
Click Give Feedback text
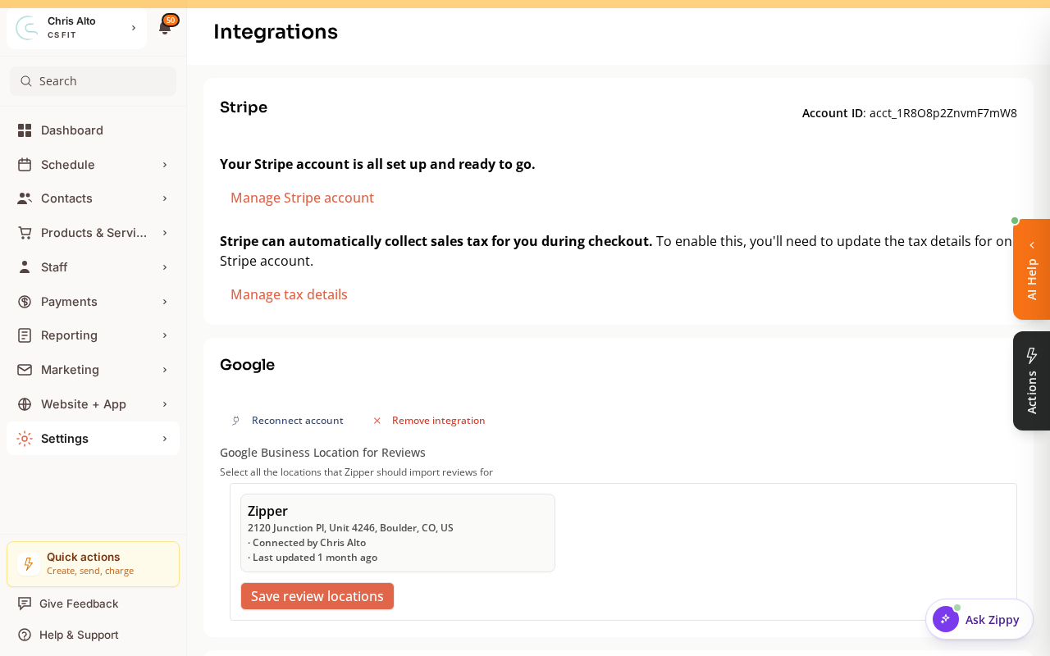[x=79, y=604]
